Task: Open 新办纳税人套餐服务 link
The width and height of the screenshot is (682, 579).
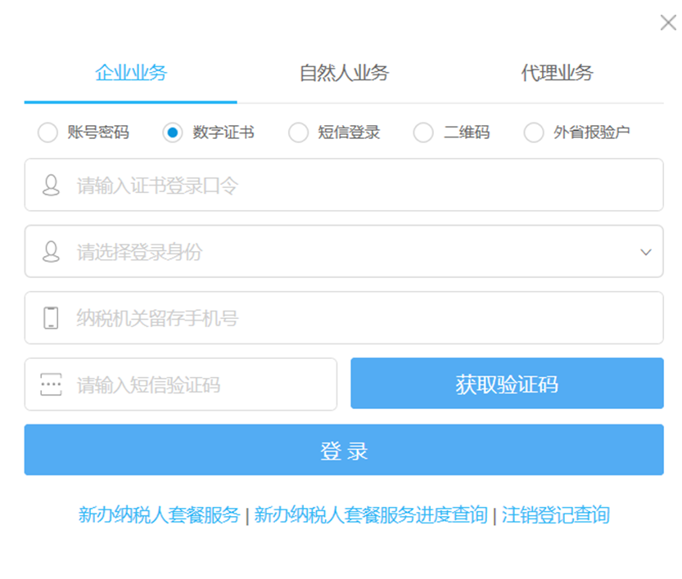Action: (x=159, y=515)
